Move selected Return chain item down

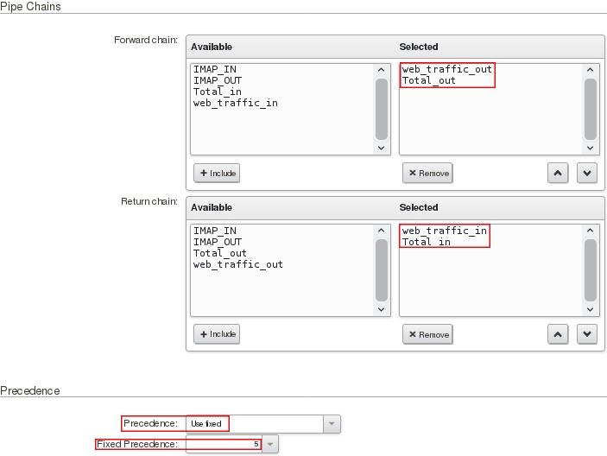(587, 334)
